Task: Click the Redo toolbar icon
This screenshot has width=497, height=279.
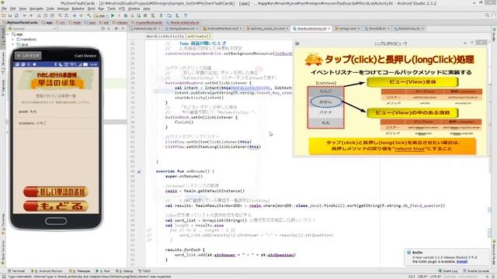Action: pos(31,15)
